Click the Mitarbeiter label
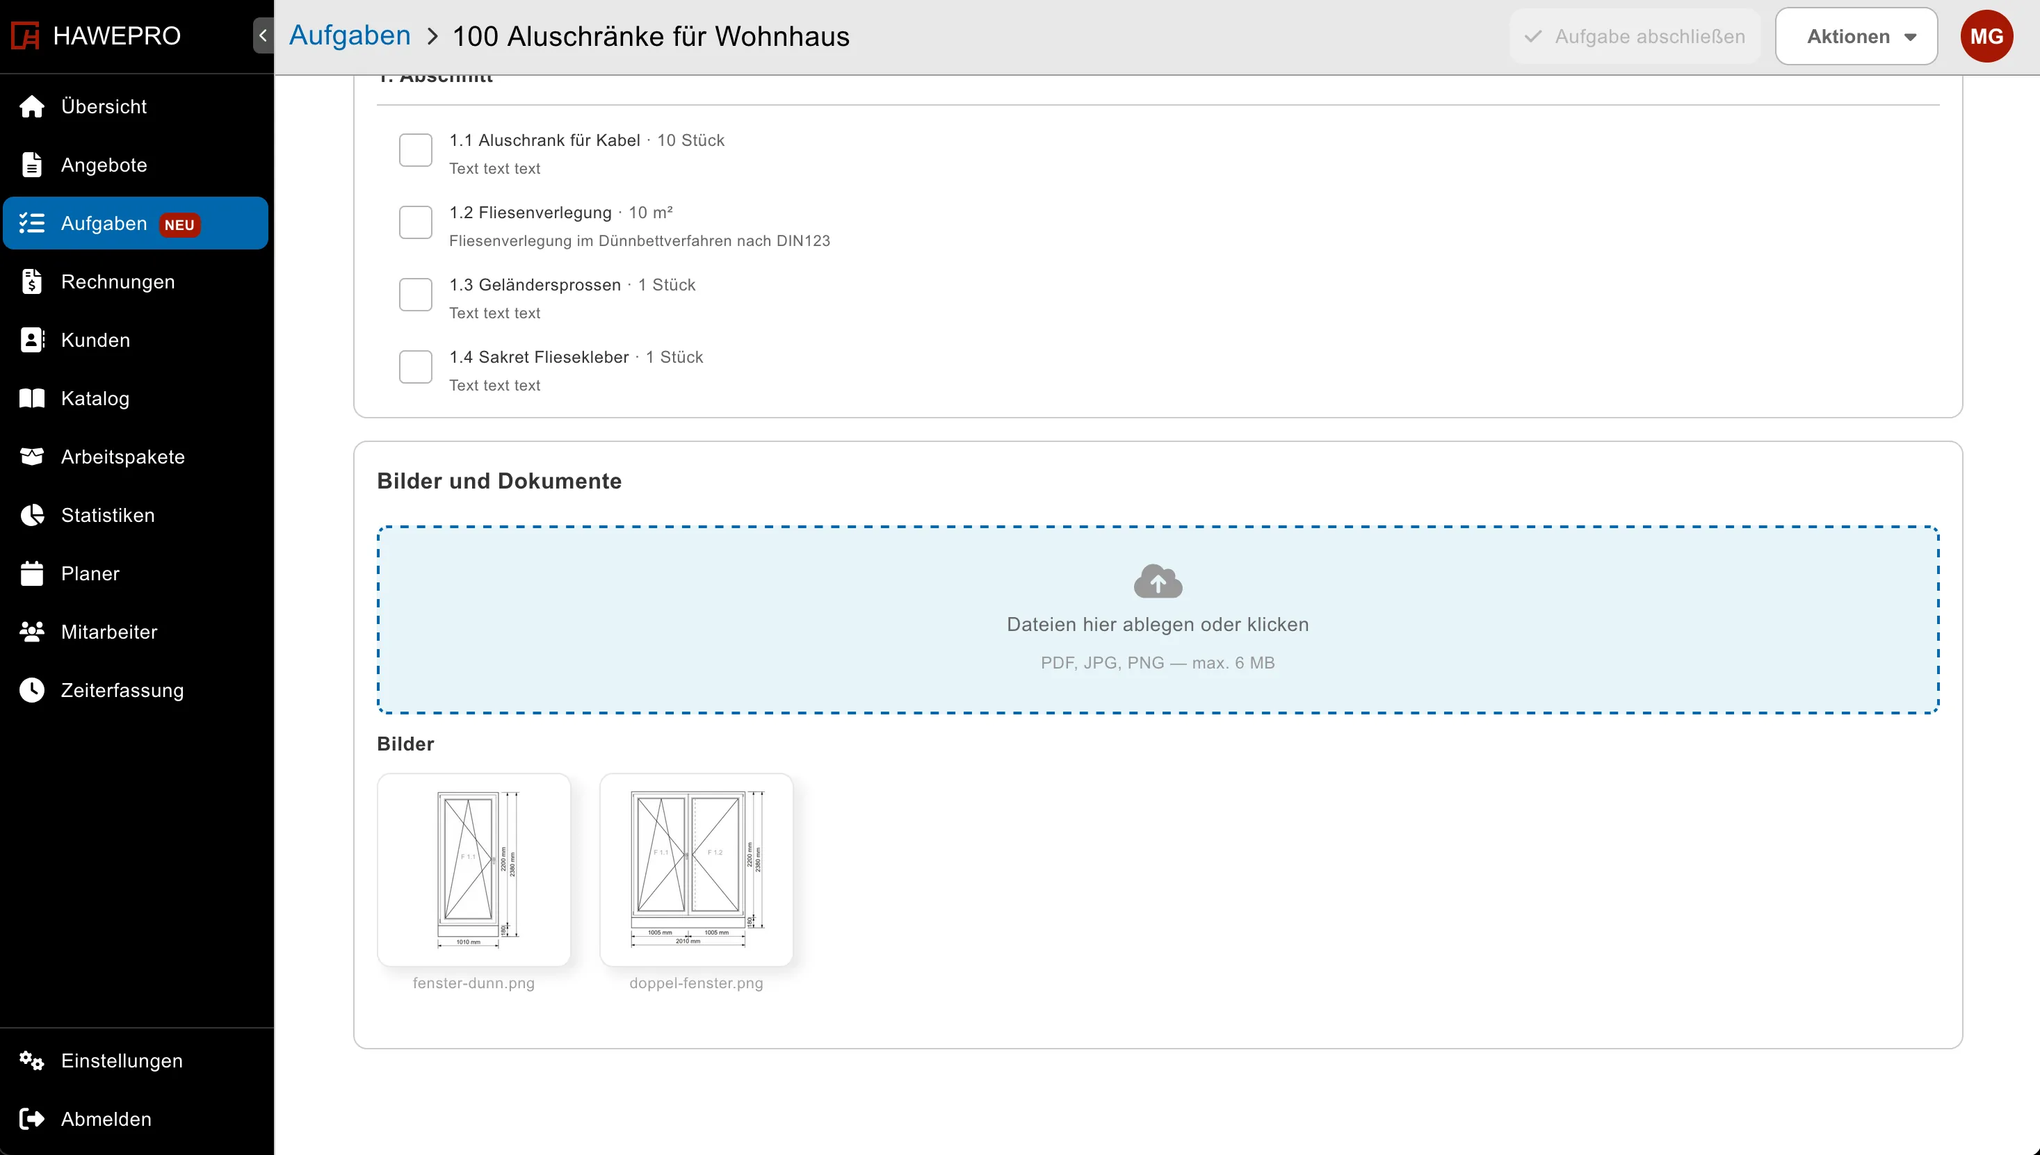The width and height of the screenshot is (2040, 1155). coord(109,632)
